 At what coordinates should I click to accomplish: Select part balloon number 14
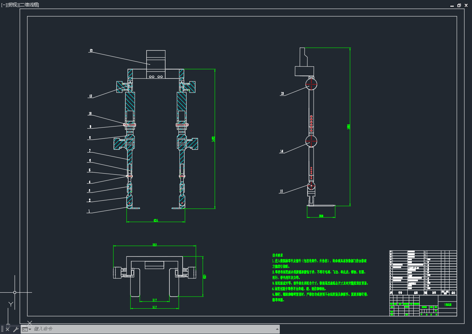click(282, 151)
